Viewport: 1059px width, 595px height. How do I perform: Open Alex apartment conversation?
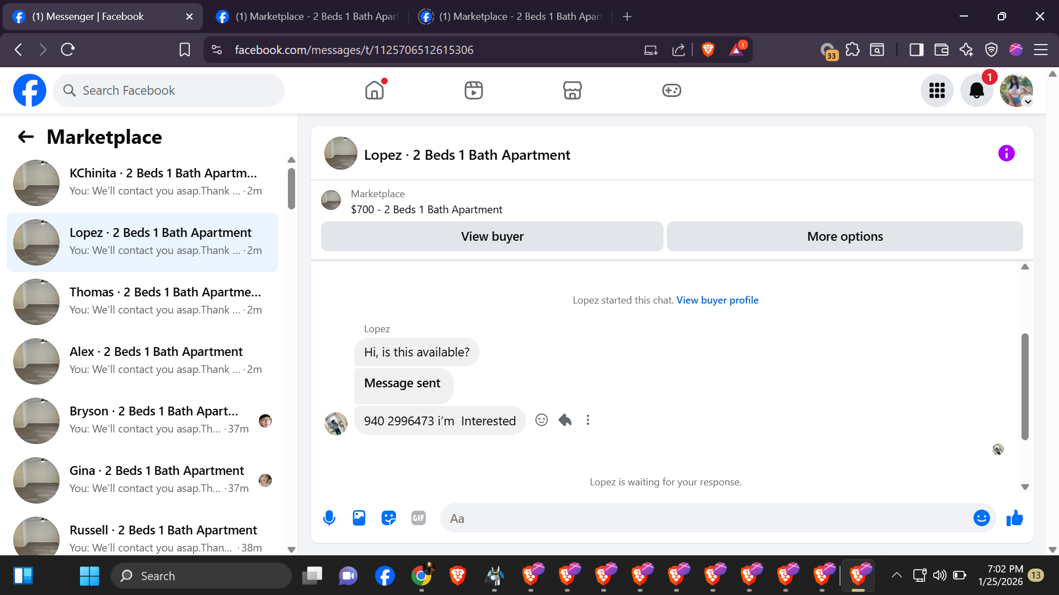click(x=142, y=361)
